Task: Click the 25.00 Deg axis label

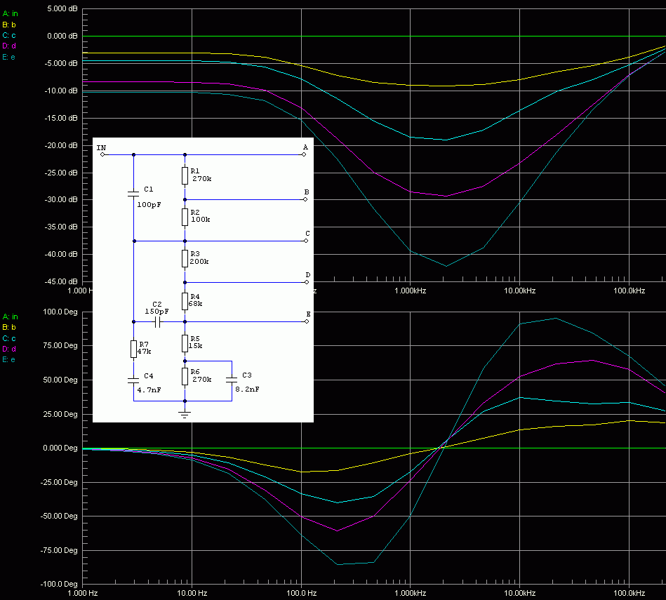Action: point(60,414)
